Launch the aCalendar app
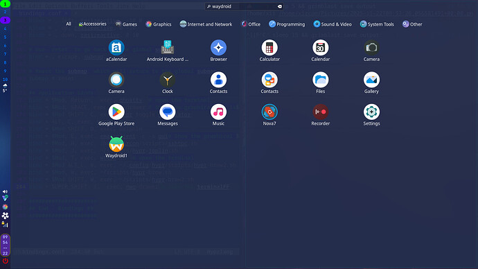 click(116, 51)
